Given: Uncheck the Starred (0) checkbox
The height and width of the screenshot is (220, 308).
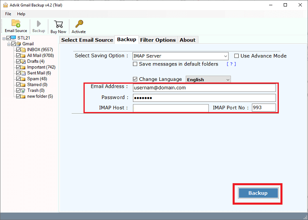Looking at the screenshot, I should pos(18,85).
